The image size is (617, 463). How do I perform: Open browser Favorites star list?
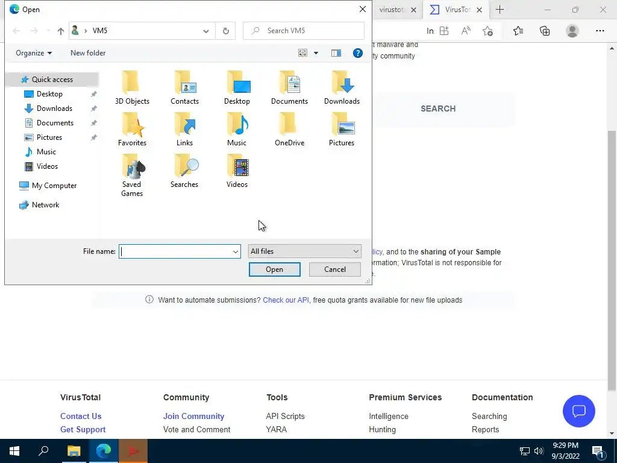(x=518, y=31)
